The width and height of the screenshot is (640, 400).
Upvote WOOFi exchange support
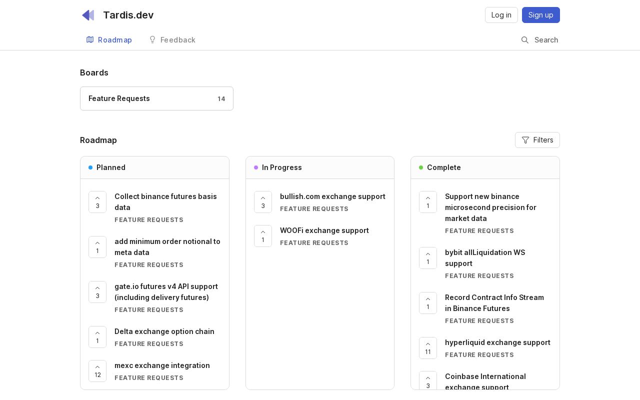point(263,236)
